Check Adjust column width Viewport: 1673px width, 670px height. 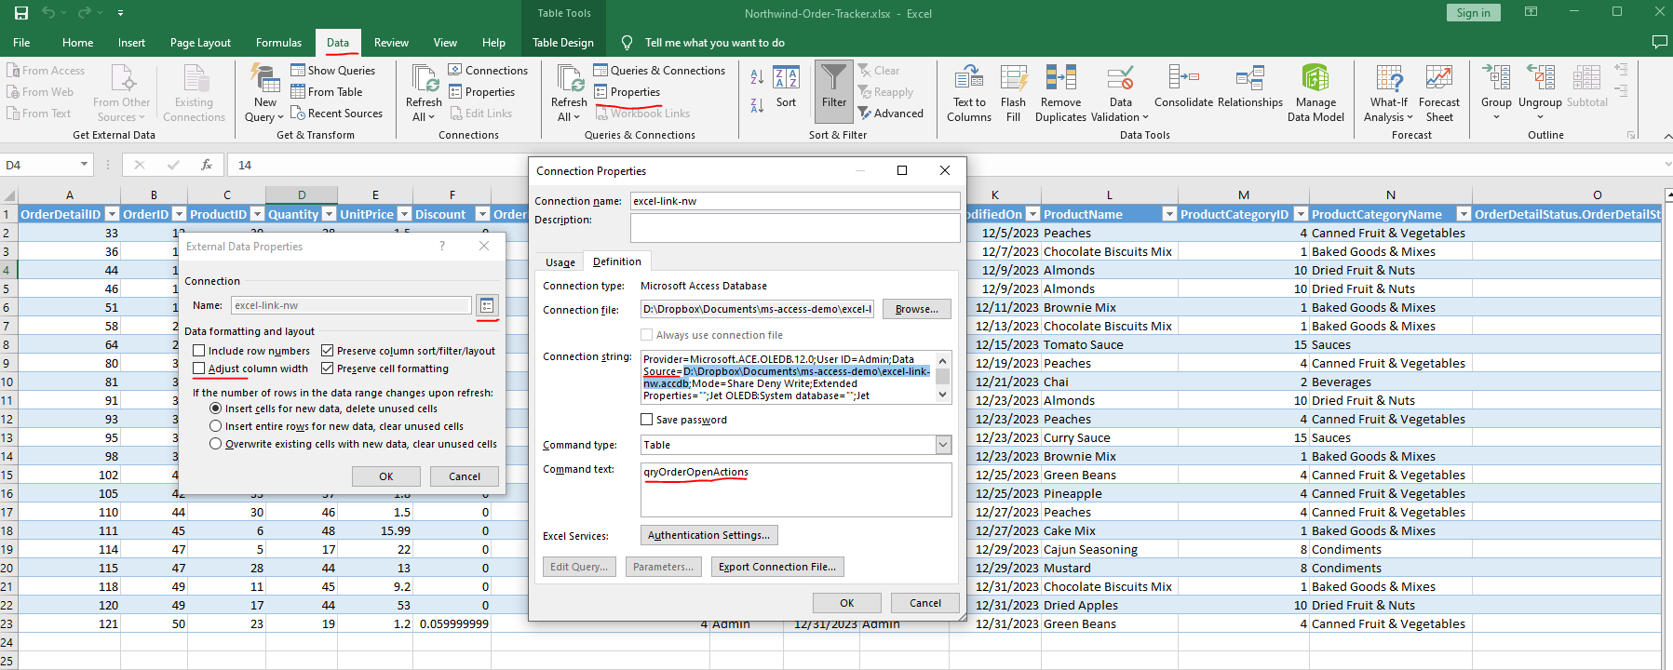(199, 368)
